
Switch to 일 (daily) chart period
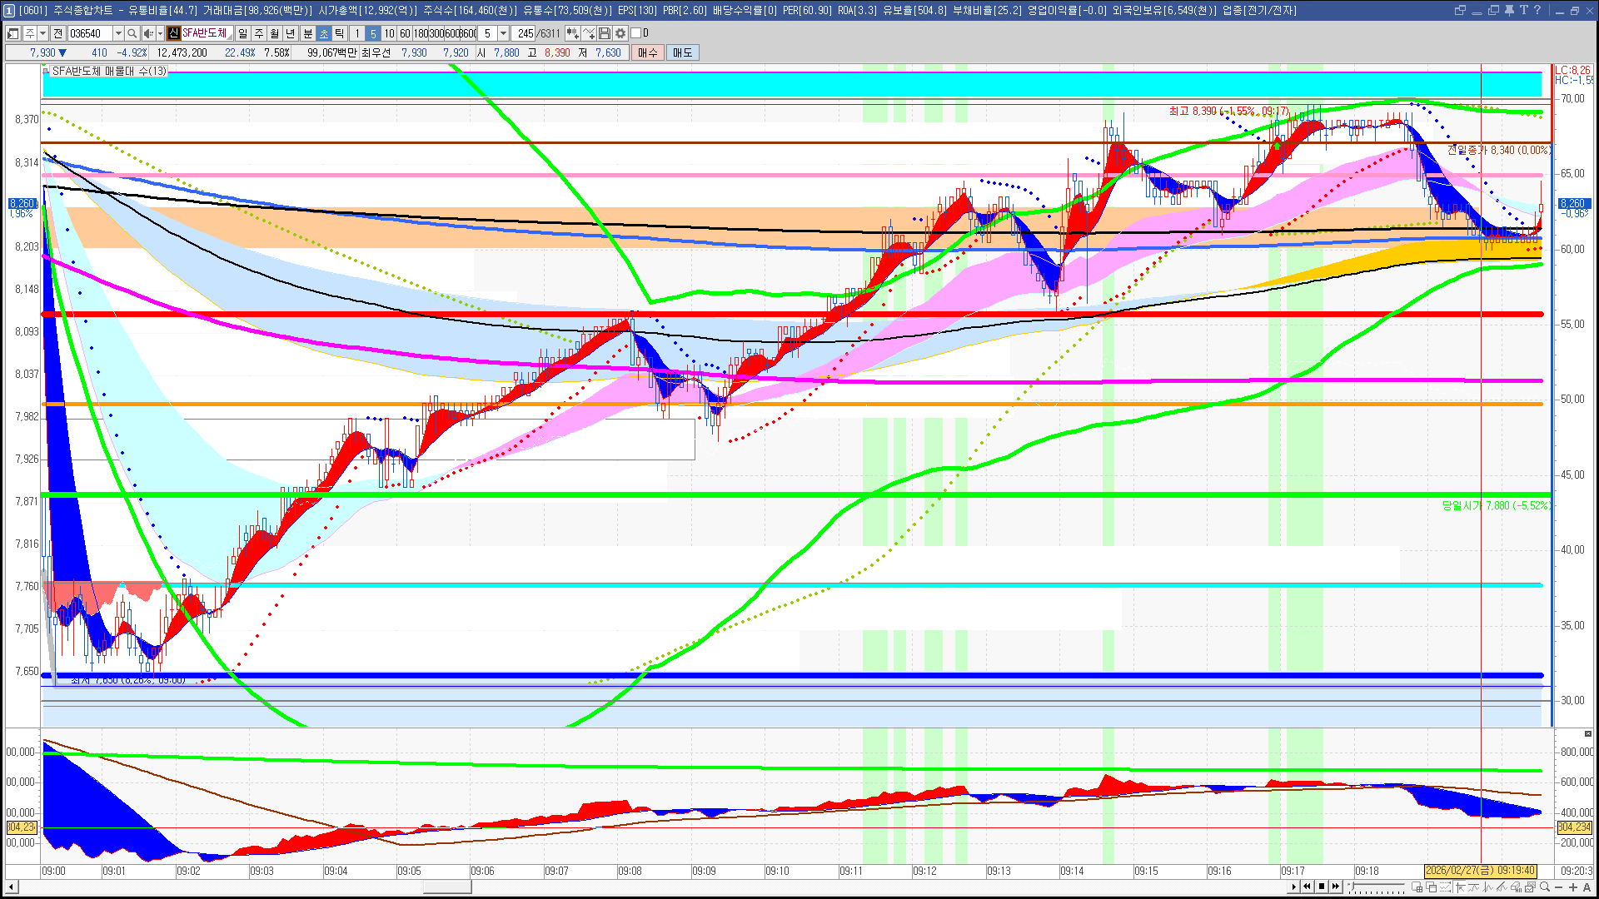242,33
